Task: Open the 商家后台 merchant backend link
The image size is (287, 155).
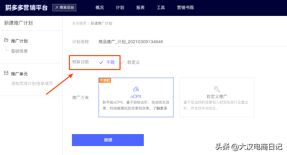Action: pyautogui.click(x=64, y=8)
